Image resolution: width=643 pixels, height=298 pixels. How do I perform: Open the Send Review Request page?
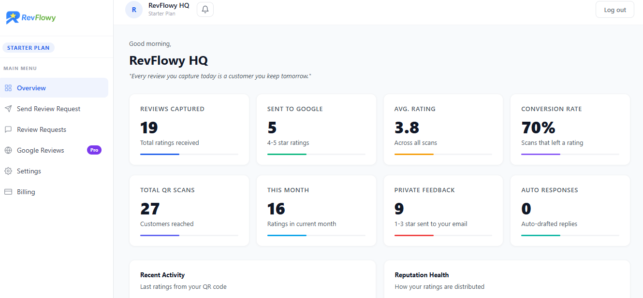[48, 109]
